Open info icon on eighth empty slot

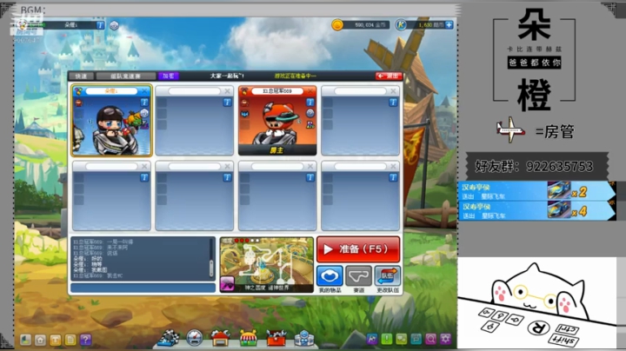[x=393, y=177]
